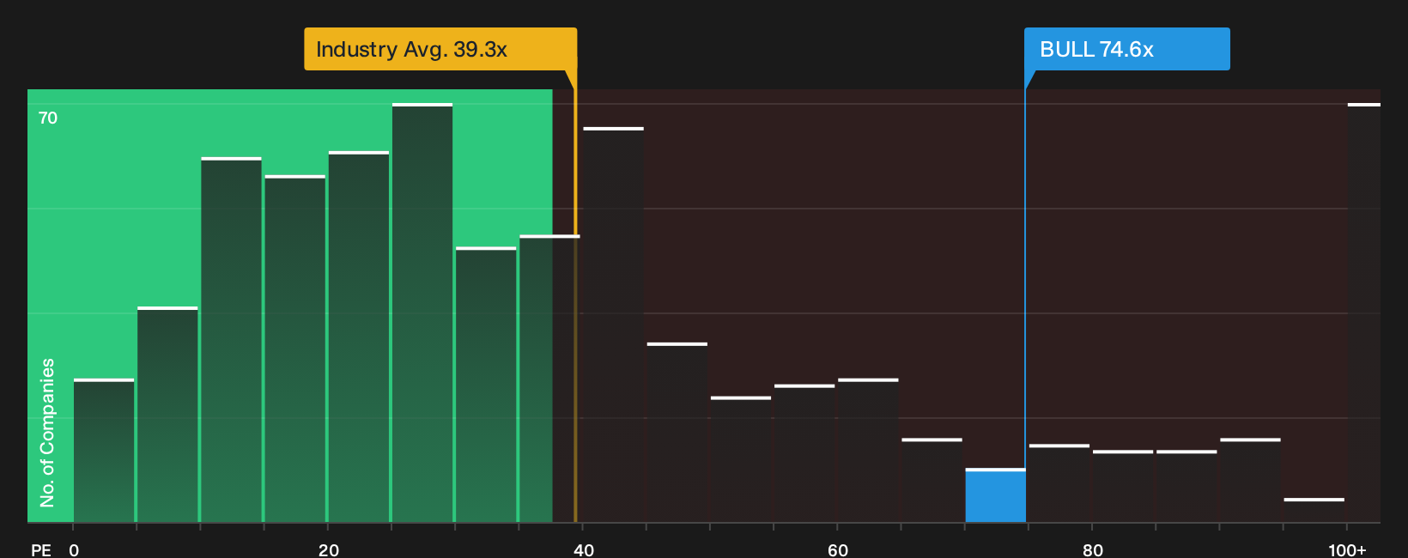Click the '80' x-axis tick label
This screenshot has height=558, width=1408.
click(1093, 550)
